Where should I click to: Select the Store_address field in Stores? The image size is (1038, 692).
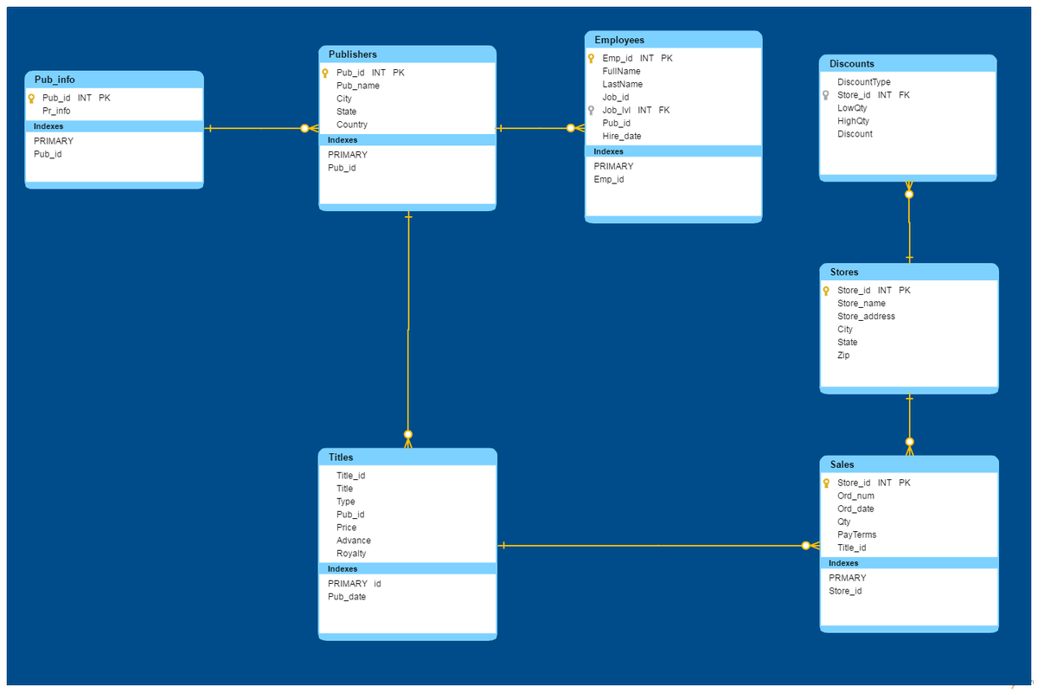tap(867, 317)
